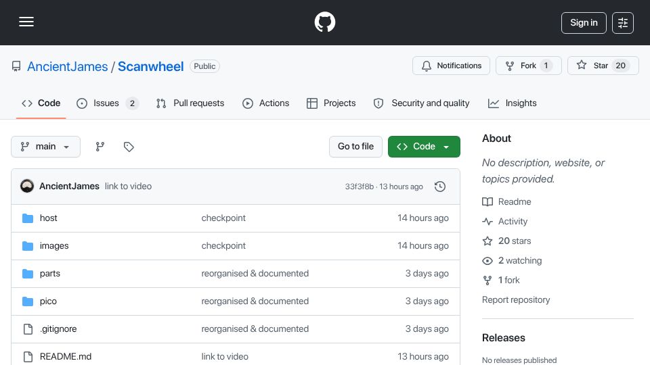
Task: Select the Code tab
Action: 41,103
